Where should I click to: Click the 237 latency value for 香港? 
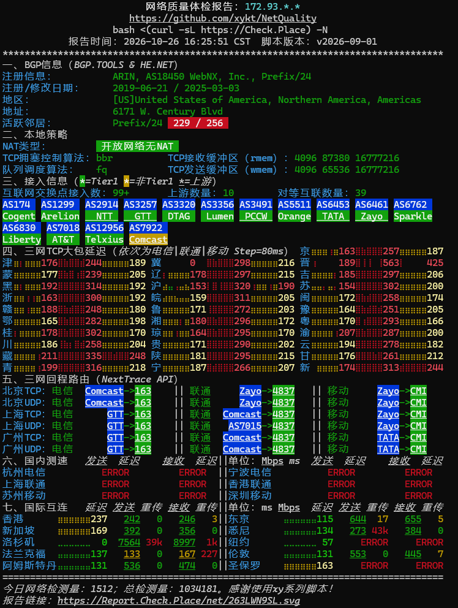(99, 519)
